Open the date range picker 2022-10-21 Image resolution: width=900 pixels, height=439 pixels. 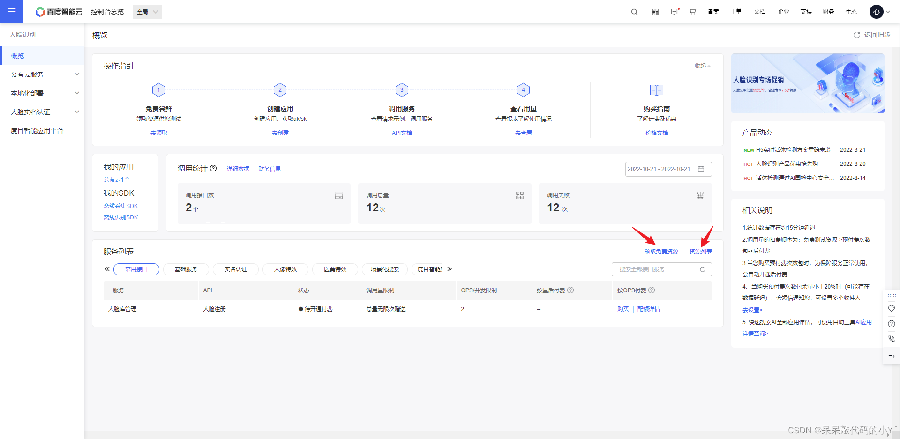pos(668,169)
